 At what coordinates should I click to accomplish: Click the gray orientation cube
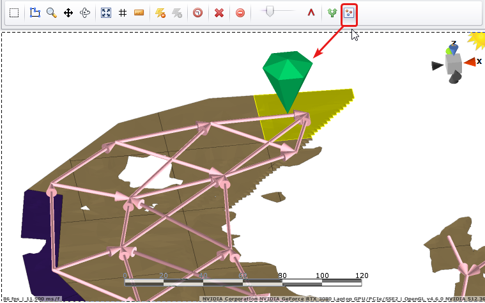click(x=454, y=63)
